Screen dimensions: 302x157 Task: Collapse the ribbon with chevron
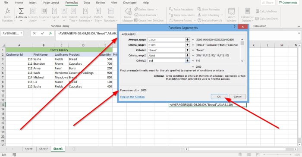click(x=299, y=26)
